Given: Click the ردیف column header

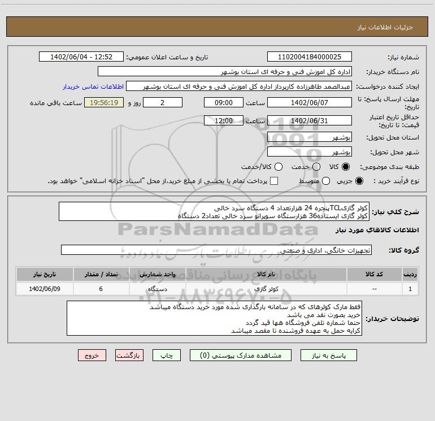Looking at the screenshot, I should pos(410,274).
